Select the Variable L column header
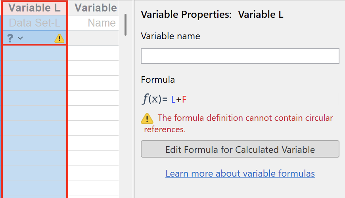Image resolution: width=345 pixels, height=198 pixels. point(34,8)
